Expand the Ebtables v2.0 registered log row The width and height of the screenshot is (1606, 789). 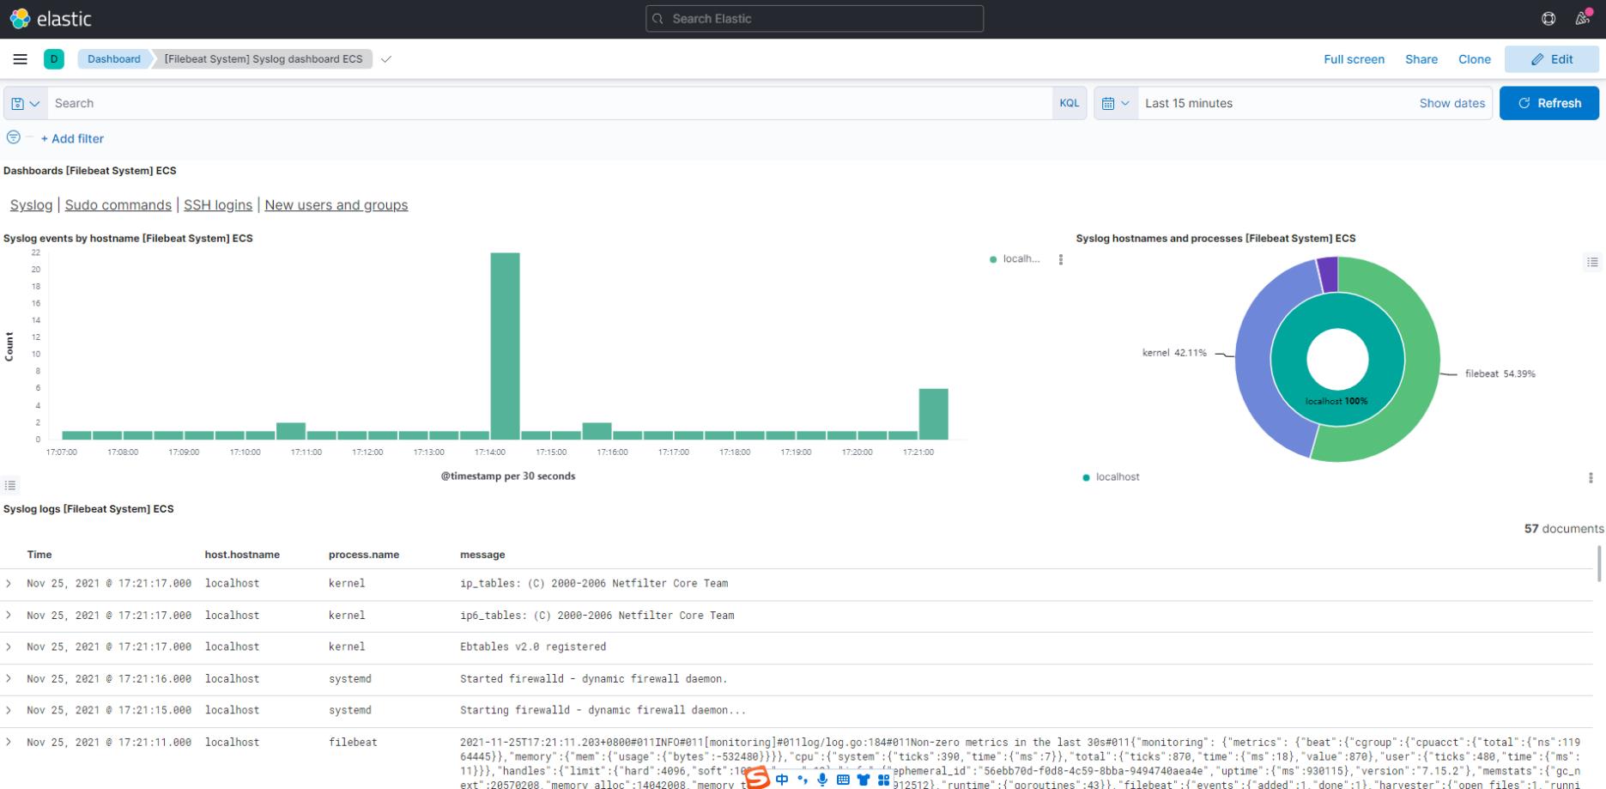[x=9, y=647]
